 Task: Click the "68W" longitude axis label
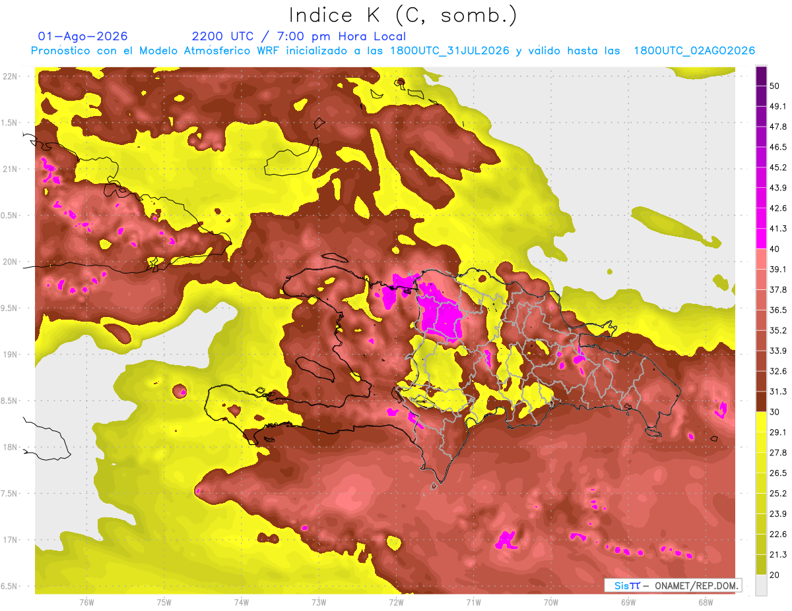click(x=706, y=602)
